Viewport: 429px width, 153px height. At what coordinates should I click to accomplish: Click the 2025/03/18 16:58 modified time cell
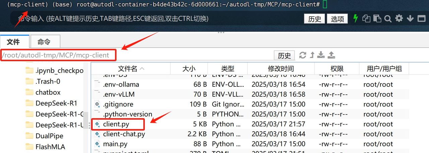(279, 94)
